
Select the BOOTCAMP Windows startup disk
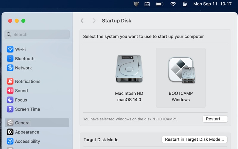181,78
